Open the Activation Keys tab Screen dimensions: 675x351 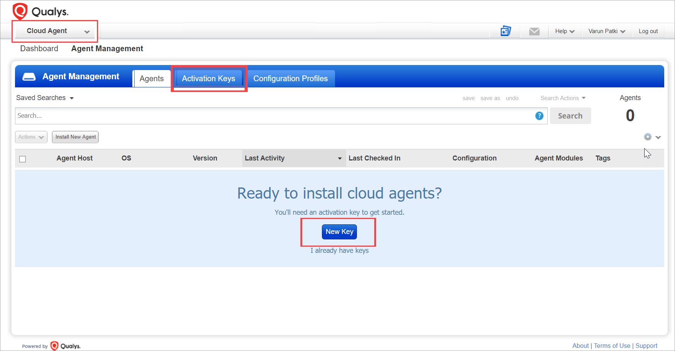click(208, 79)
